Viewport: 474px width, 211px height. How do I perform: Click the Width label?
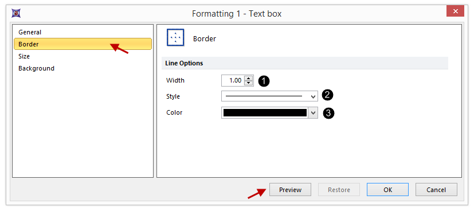tap(175, 81)
